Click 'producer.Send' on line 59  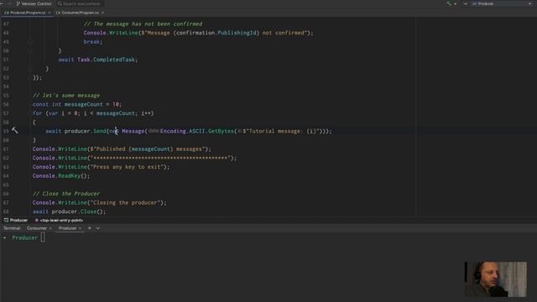(86, 131)
